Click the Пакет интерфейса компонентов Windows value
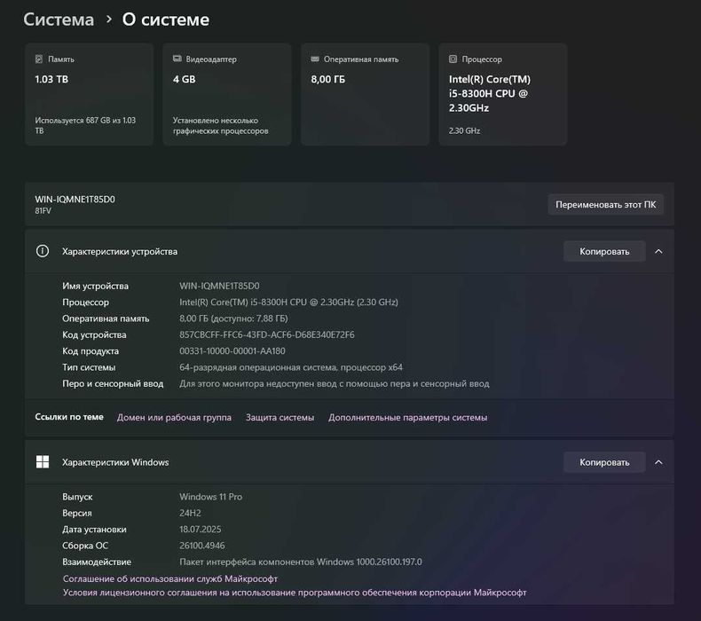Viewport: 701px width, 621px height. tap(301, 562)
